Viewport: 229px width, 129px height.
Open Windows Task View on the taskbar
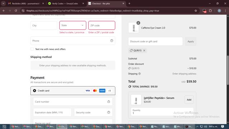(4, 126)
